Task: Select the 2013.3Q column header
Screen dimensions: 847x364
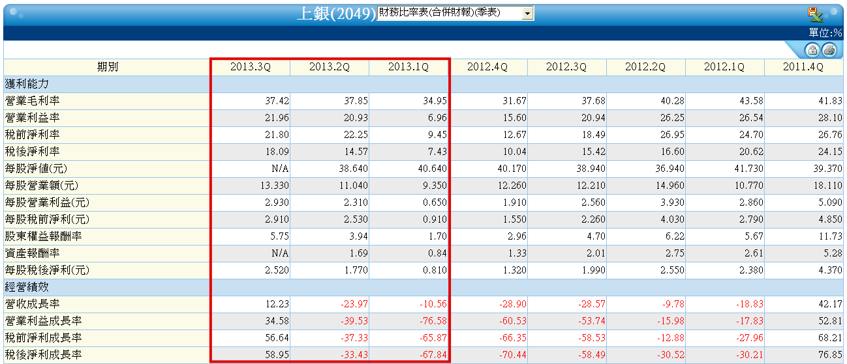Action: [x=251, y=67]
